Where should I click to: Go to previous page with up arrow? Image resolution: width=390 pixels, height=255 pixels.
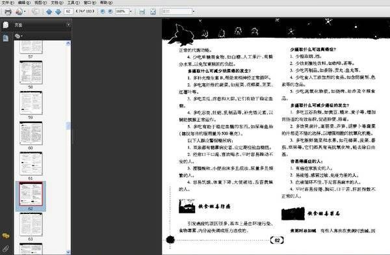coord(49,12)
